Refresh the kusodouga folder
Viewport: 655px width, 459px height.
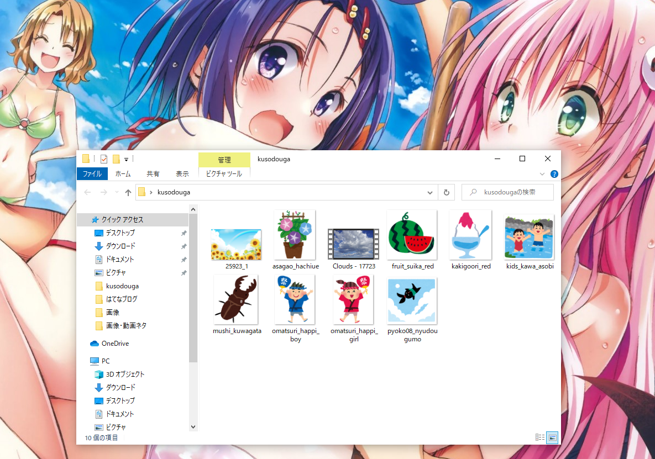pyautogui.click(x=446, y=192)
